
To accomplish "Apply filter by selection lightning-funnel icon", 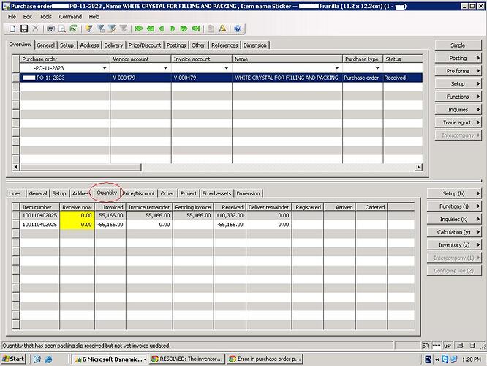I will [x=88, y=29].
